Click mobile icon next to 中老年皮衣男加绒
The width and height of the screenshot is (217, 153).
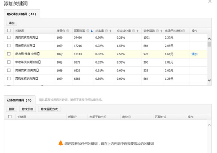[39, 62]
